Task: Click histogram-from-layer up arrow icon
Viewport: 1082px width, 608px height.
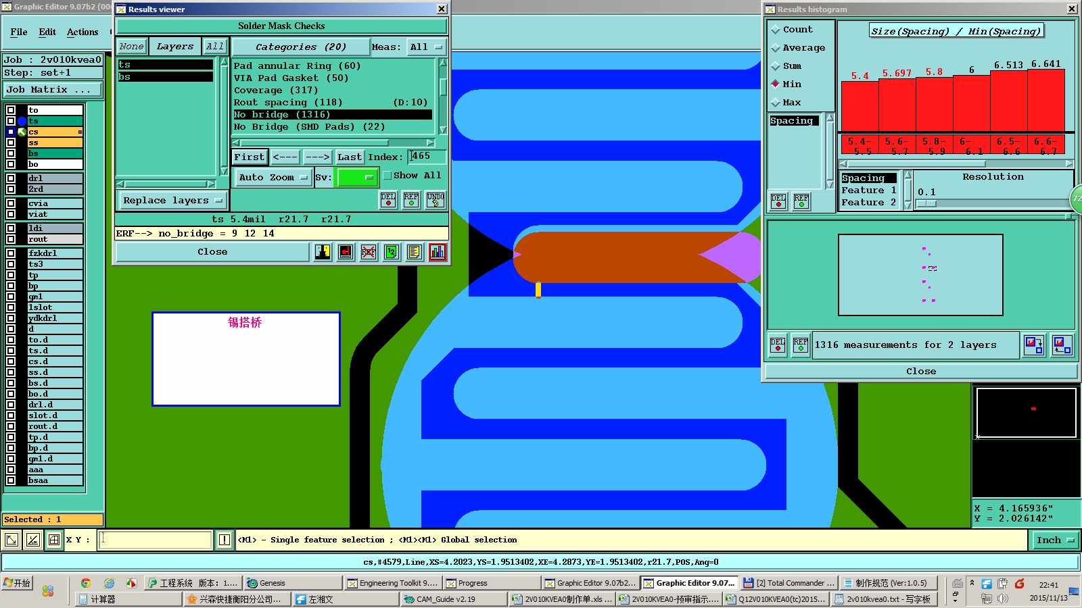Action: click(x=1062, y=345)
